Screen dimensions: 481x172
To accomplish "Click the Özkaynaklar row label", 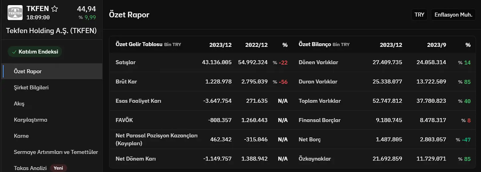I will [315, 159].
